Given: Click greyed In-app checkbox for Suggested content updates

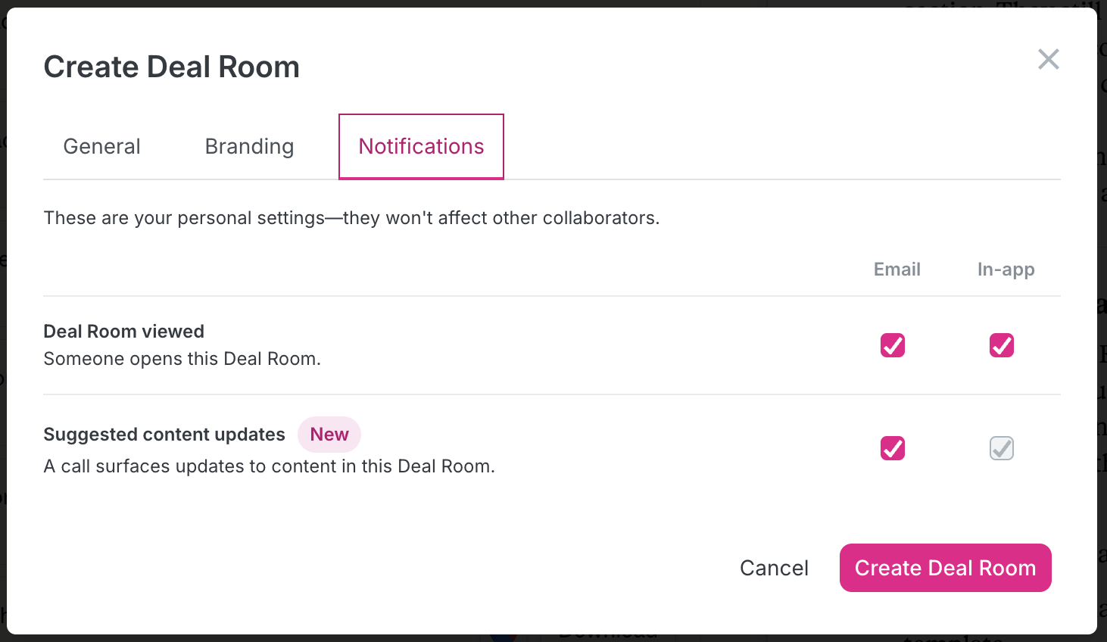Looking at the screenshot, I should [1002, 448].
